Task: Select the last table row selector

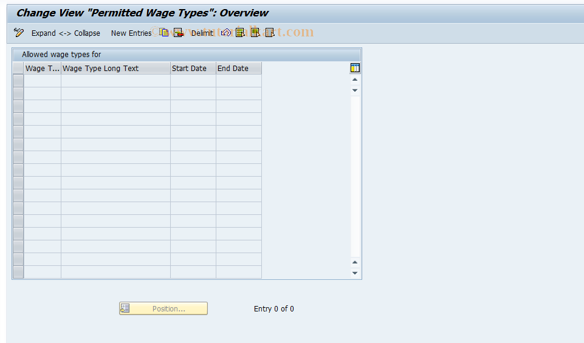Action: coord(18,272)
